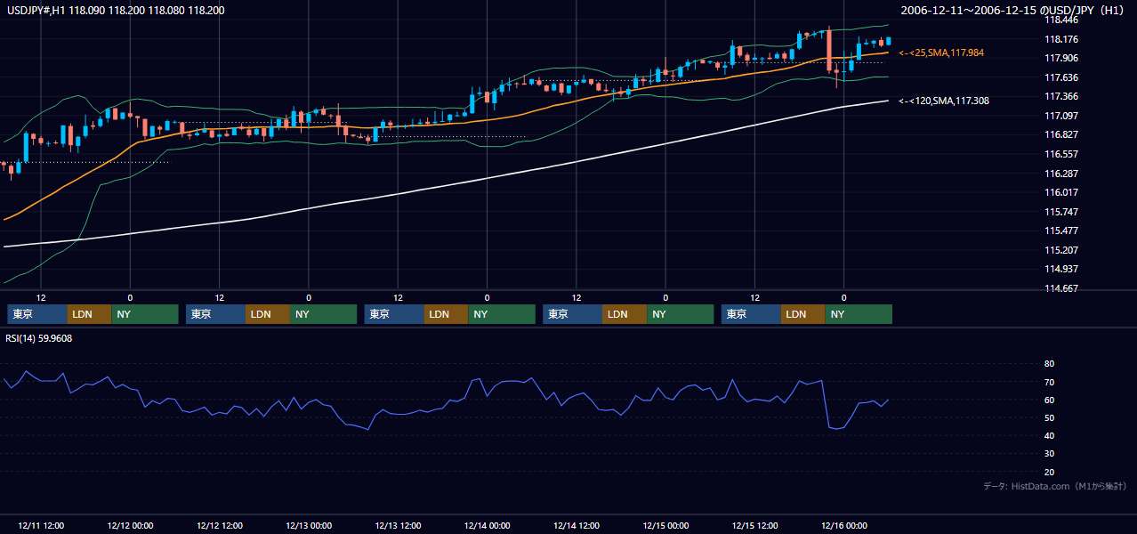Select the 12/12 12:00 time axis label

coord(220,525)
